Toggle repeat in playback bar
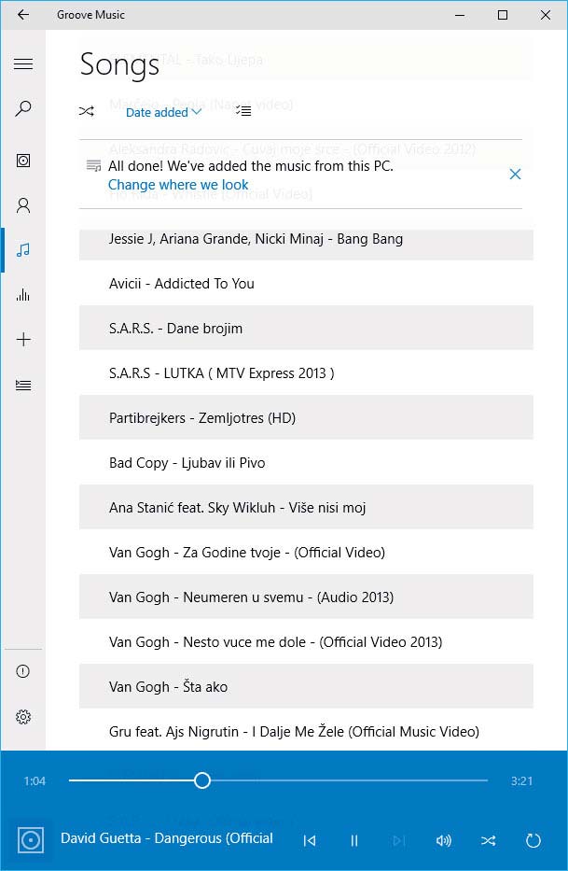The width and height of the screenshot is (568, 871). tap(533, 840)
